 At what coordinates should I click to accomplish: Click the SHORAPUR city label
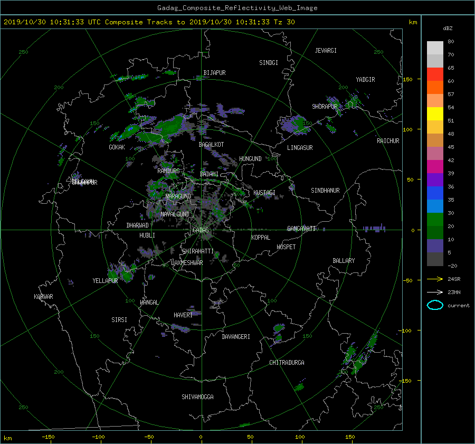point(325,106)
